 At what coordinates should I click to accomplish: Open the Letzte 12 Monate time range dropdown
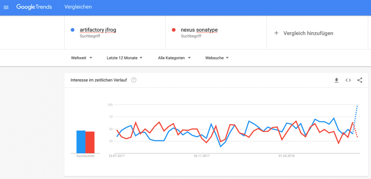tap(124, 58)
